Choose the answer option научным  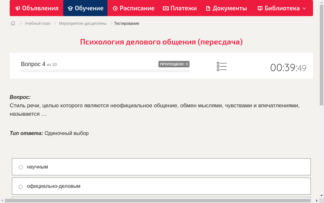coord(37,167)
